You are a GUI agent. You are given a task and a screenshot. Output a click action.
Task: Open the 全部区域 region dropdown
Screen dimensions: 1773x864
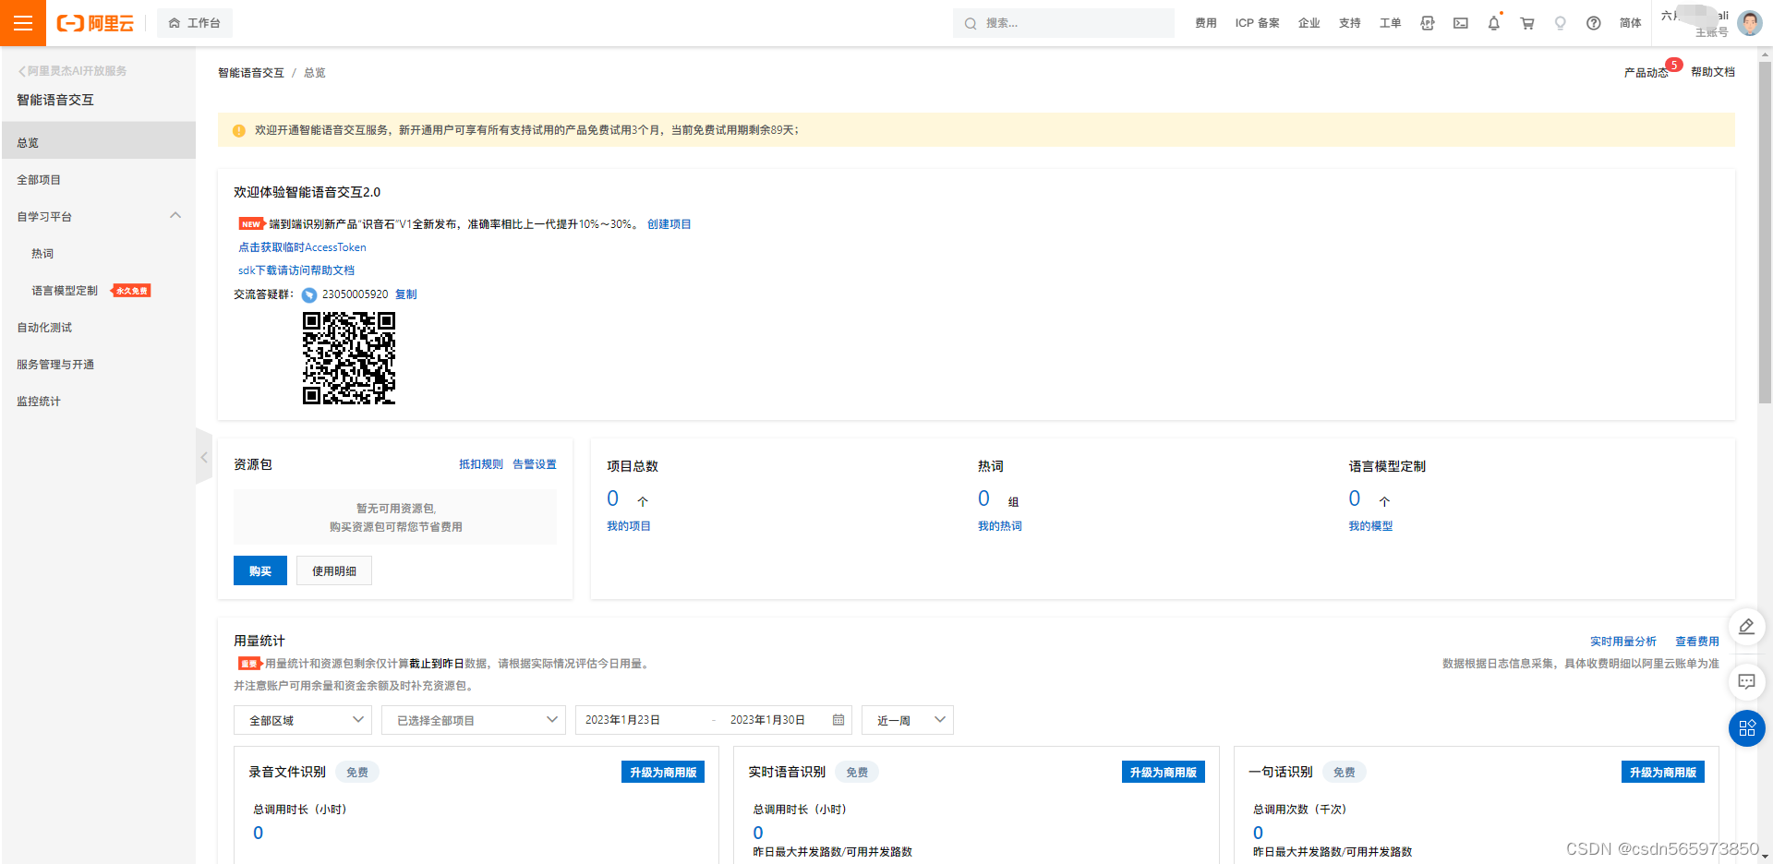click(x=303, y=720)
